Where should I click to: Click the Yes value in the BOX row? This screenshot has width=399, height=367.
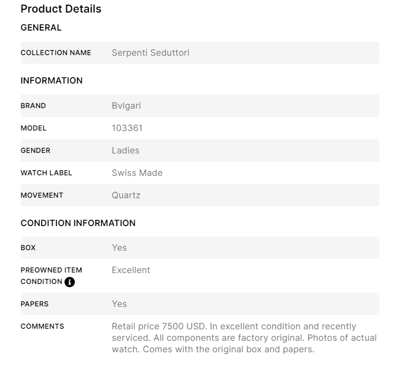tap(119, 248)
